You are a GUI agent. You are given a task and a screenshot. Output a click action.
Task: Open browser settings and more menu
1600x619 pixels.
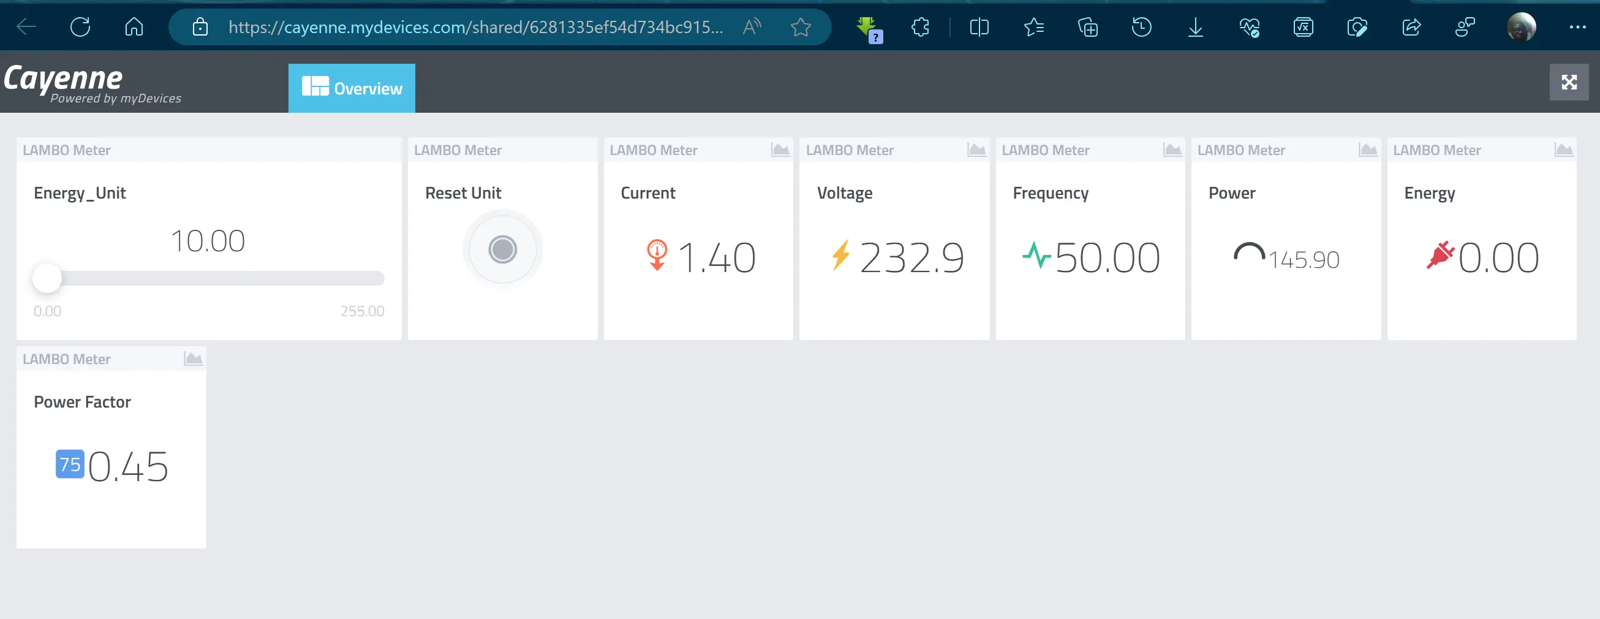click(x=1577, y=27)
